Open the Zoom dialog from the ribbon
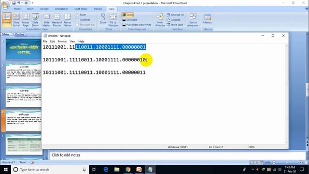The image size is (309, 174). coord(103,18)
